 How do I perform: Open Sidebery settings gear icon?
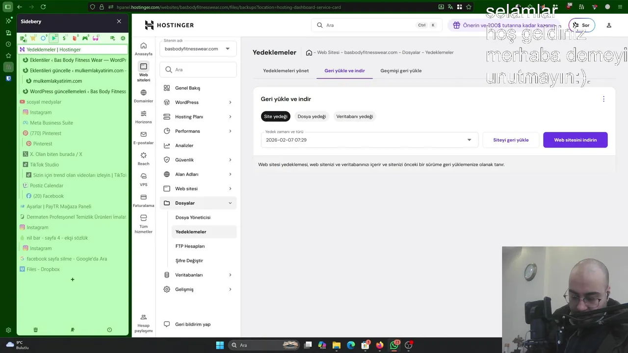point(123,38)
